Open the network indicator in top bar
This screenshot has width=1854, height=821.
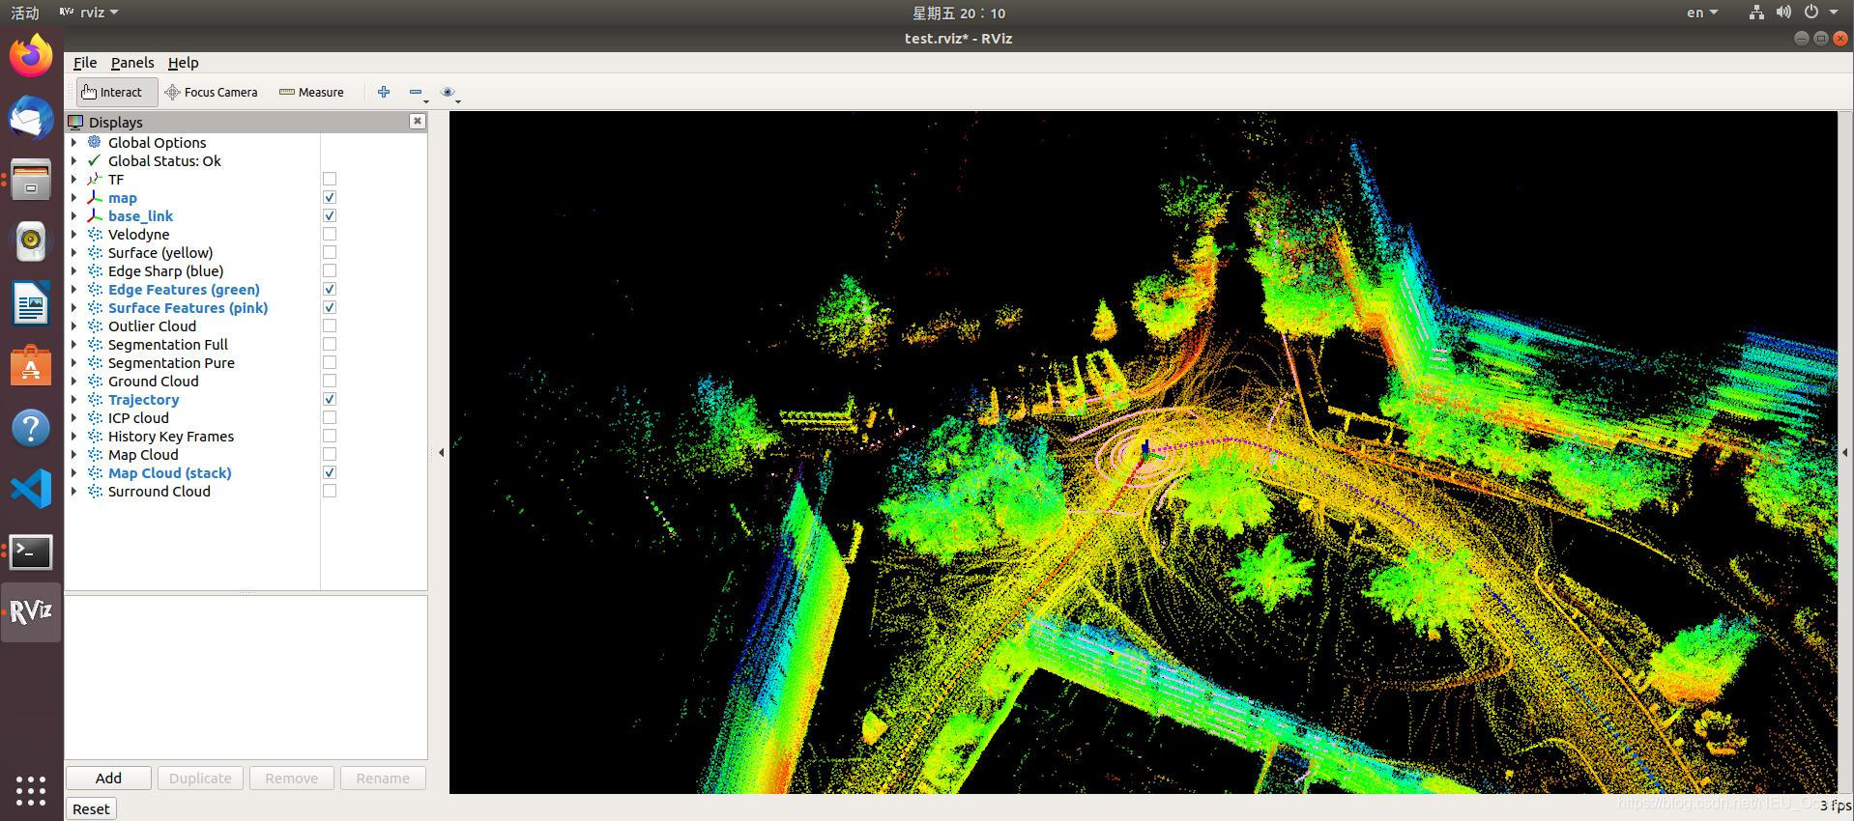(1756, 13)
